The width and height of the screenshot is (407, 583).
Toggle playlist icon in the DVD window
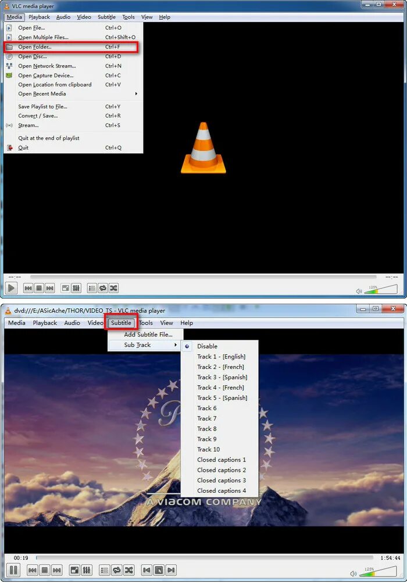105,570
